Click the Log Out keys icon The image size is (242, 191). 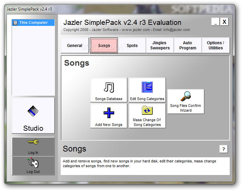33,163
